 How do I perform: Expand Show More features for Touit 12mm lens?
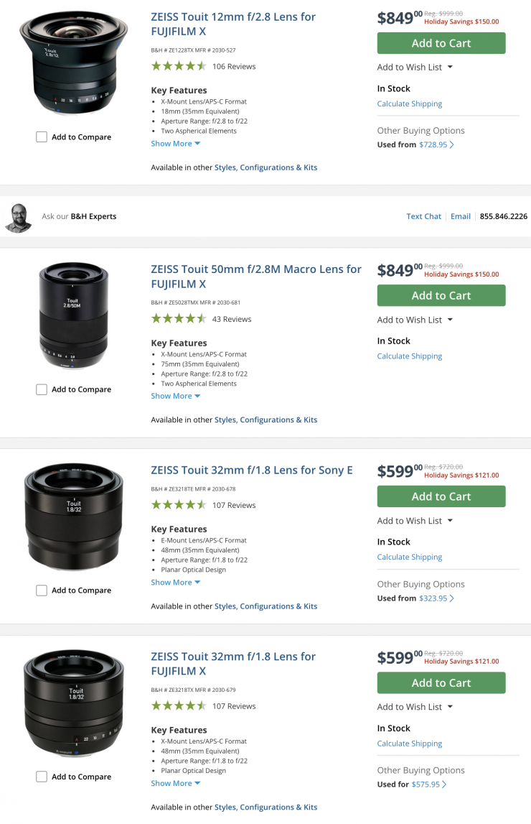coord(175,144)
